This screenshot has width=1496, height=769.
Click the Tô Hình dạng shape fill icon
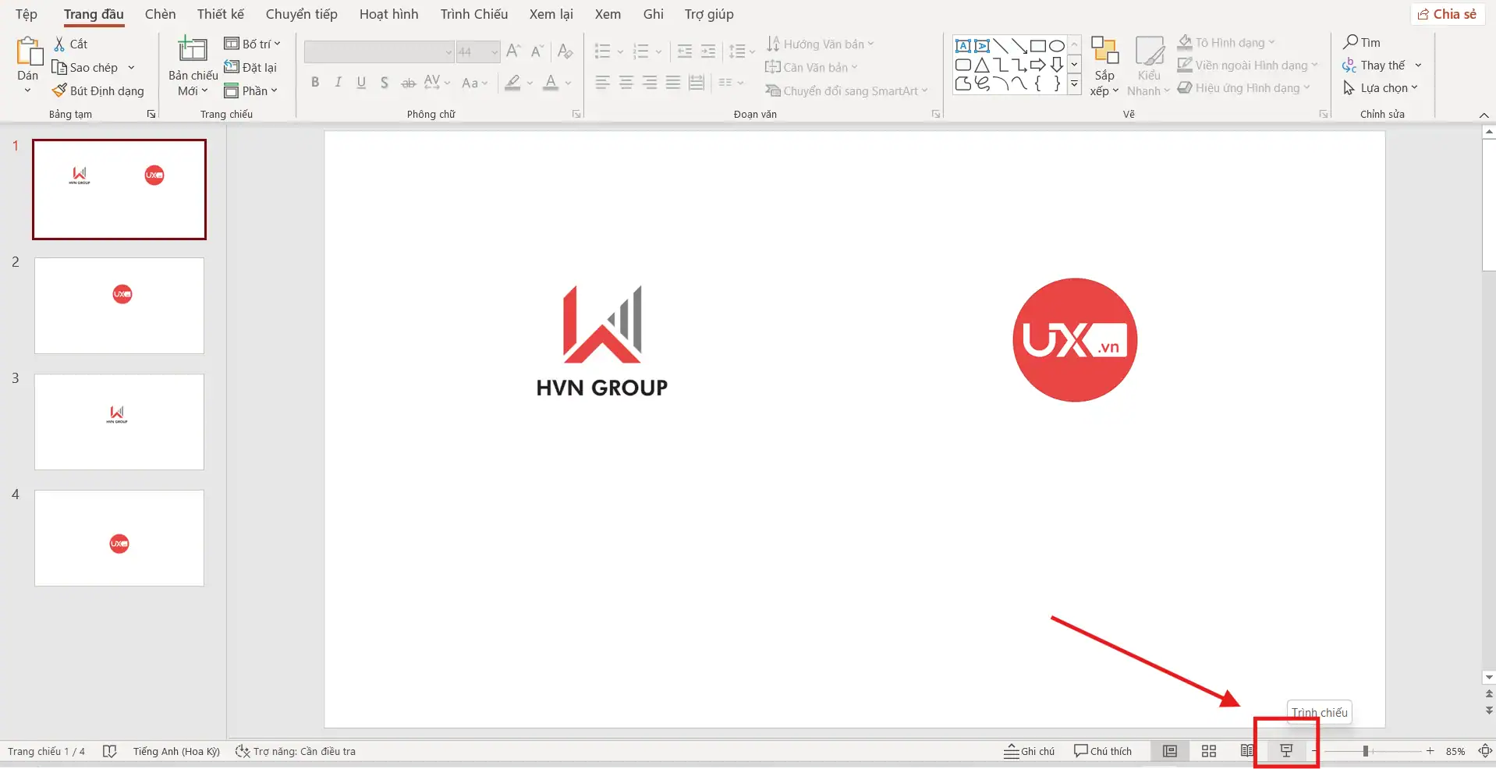pyautogui.click(x=1186, y=41)
